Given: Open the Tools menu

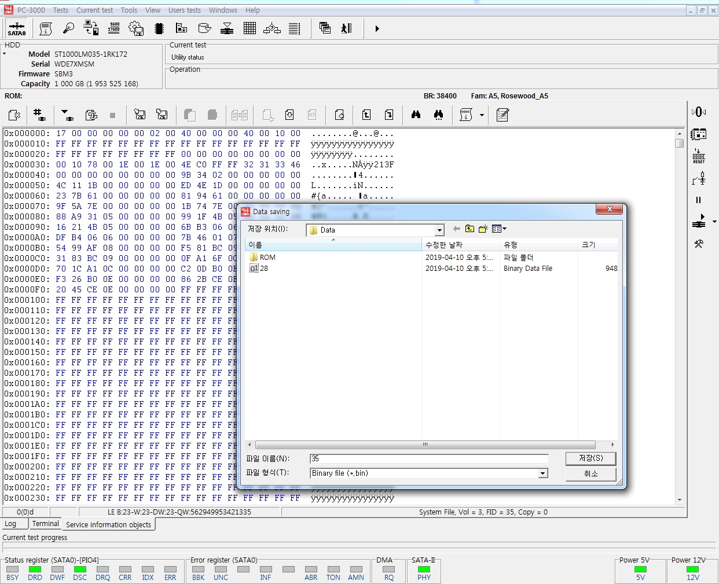Looking at the screenshot, I should point(129,10).
